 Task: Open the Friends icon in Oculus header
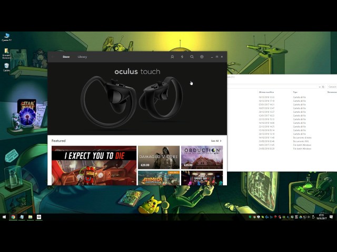172,57
